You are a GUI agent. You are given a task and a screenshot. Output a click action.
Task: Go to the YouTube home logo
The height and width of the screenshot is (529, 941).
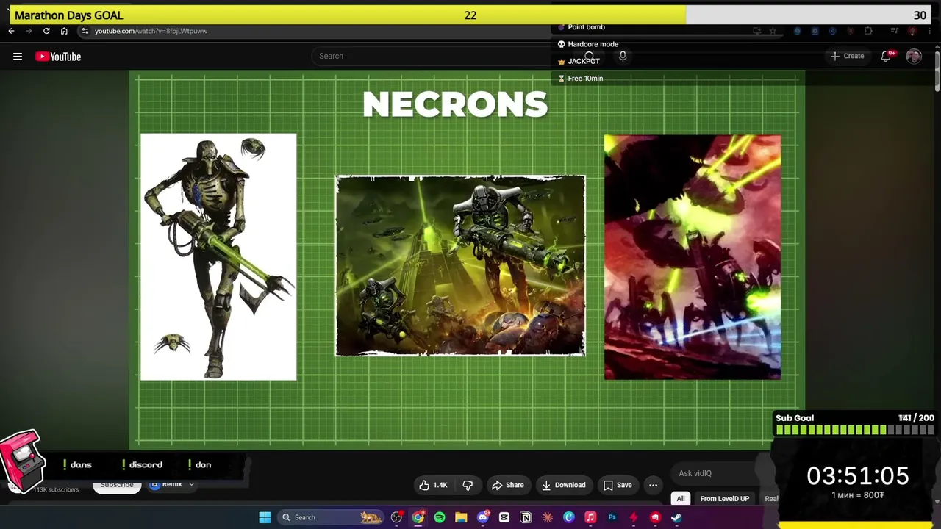click(x=58, y=57)
